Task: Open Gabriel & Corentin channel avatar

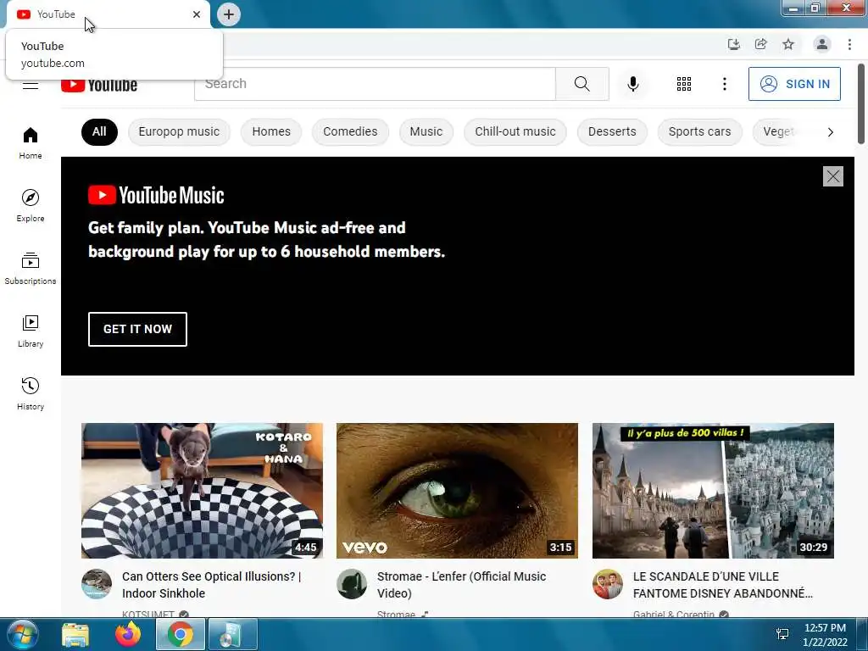Action: [x=607, y=584]
